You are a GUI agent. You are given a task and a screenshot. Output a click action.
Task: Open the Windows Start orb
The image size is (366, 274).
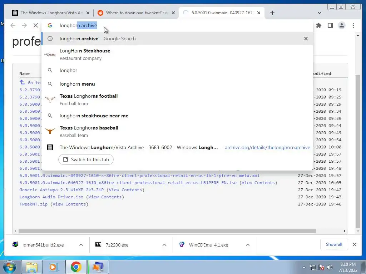[x=9, y=267]
